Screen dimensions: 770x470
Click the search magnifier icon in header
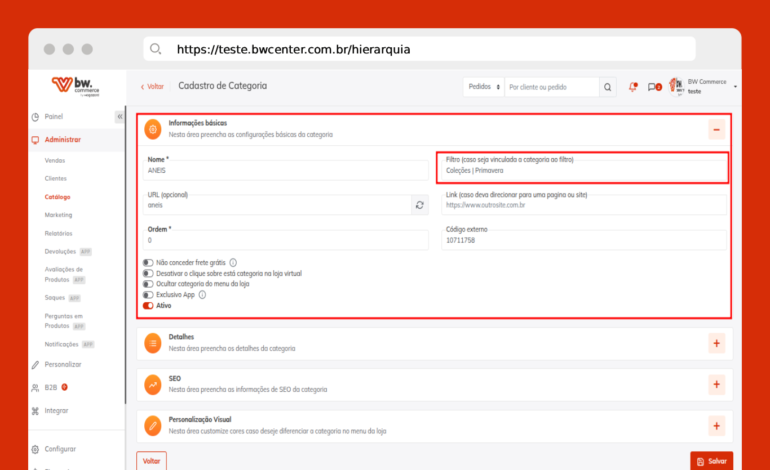click(607, 87)
